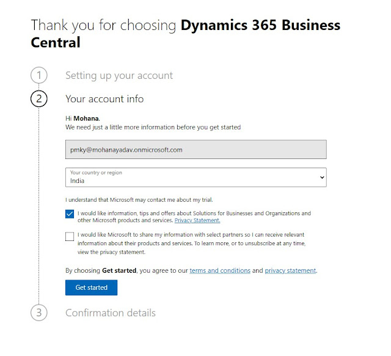Click the dropdown chevron arrow
391x356 pixels.
322,177
